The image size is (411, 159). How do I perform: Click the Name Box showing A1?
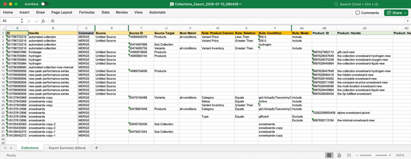click(10, 21)
